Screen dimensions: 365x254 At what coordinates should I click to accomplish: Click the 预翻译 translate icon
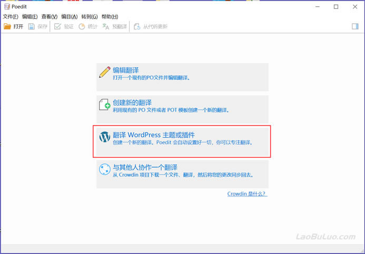tap(106, 26)
